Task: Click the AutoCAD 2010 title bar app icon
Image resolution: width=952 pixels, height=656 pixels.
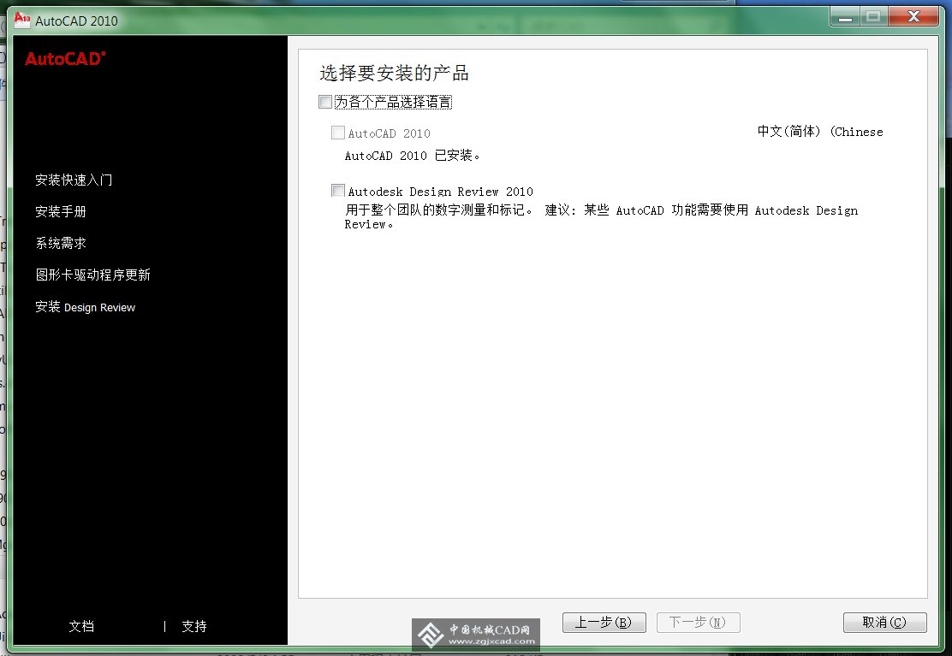Action: [x=22, y=20]
